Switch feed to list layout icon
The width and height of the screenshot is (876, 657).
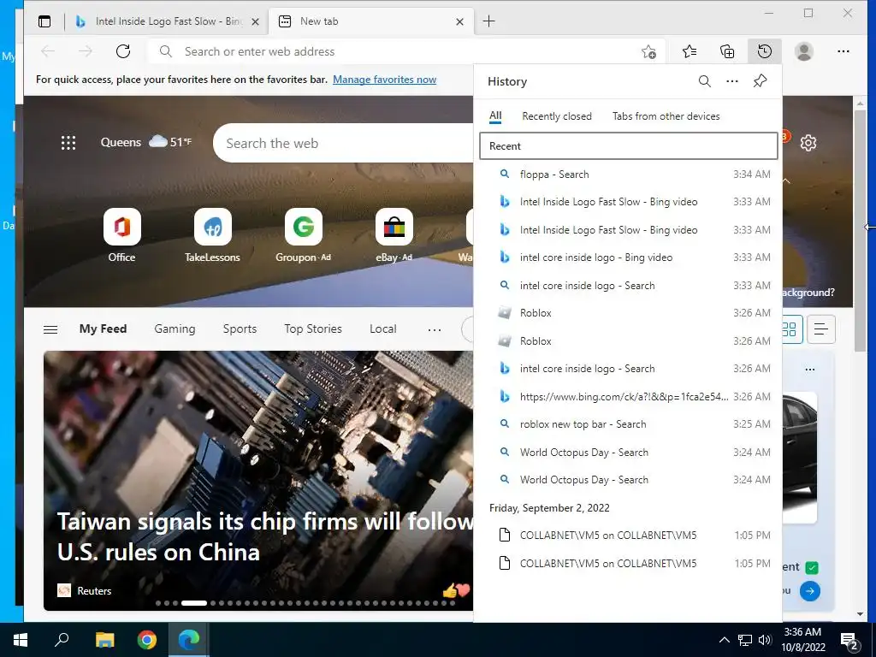pos(820,329)
